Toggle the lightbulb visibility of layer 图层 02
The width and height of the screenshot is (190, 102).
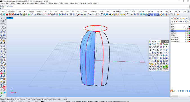coord(186,33)
